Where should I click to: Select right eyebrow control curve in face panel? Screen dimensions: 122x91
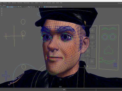click(x=113, y=29)
